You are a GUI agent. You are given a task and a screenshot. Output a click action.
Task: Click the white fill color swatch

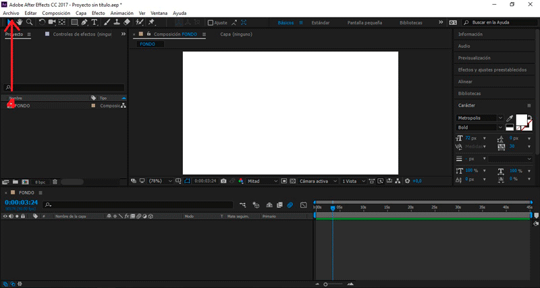[520, 121]
